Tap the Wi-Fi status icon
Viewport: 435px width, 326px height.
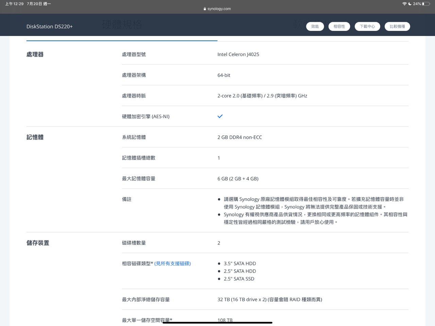point(404,4)
